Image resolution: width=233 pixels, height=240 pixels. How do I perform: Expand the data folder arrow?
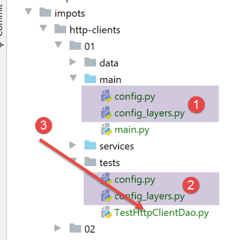73,62
